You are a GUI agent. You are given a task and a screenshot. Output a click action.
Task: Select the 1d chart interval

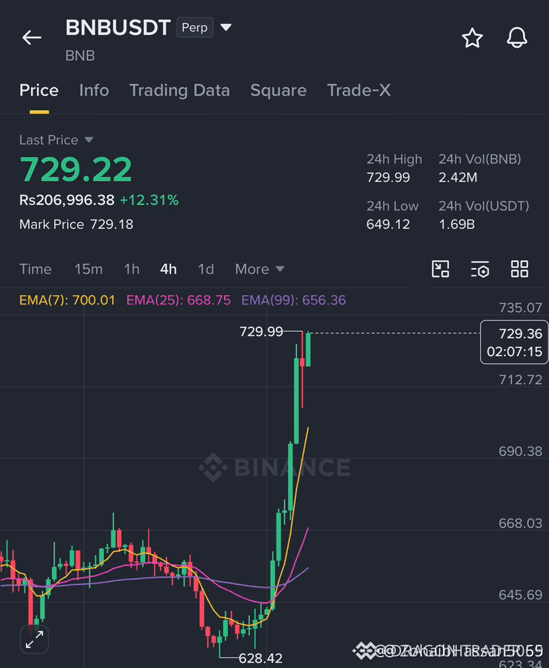point(206,269)
